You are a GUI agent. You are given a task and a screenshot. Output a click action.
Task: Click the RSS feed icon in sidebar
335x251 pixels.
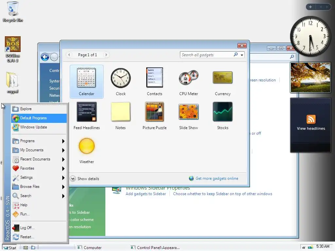311,119
